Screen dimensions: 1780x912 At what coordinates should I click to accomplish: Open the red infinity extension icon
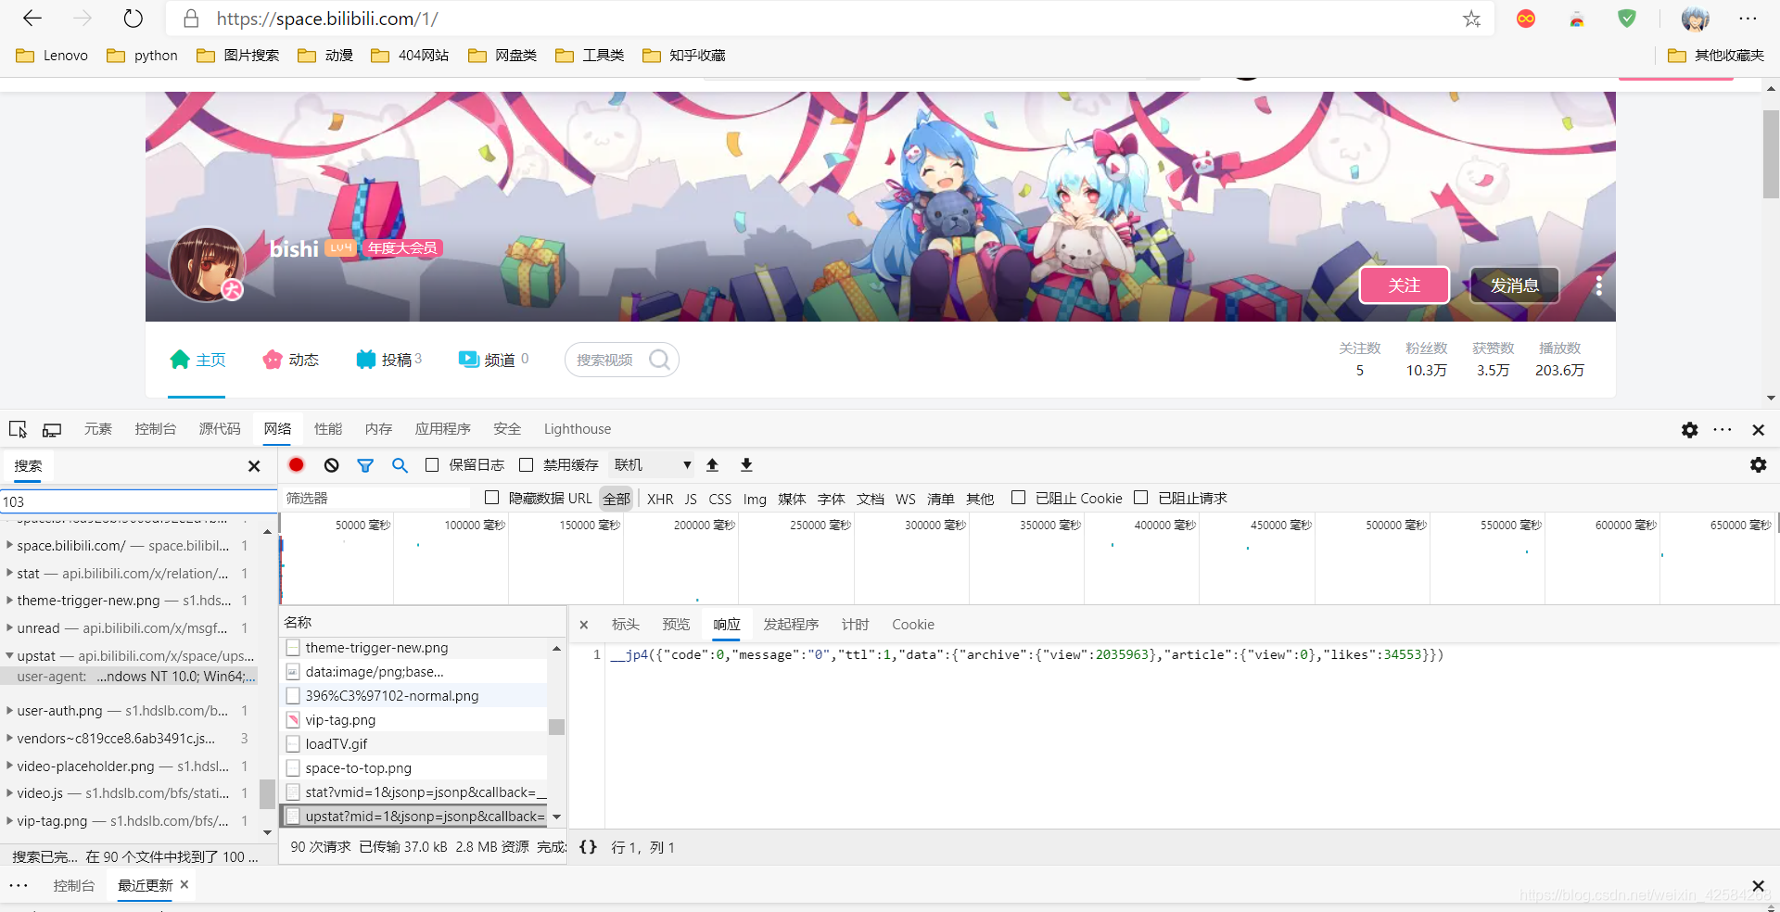[1526, 19]
